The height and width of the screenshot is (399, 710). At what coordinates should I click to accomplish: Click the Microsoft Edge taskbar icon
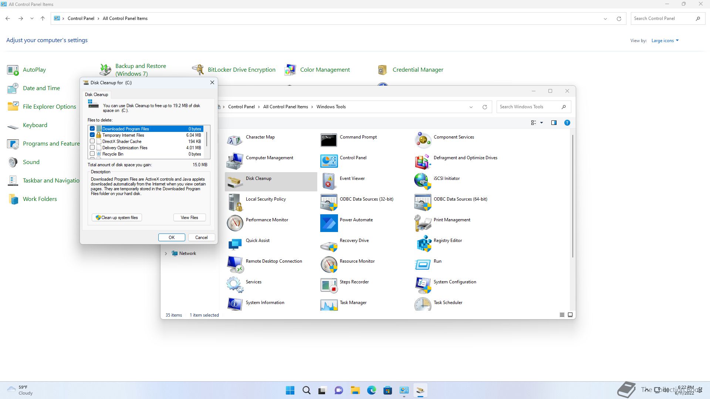click(371, 390)
